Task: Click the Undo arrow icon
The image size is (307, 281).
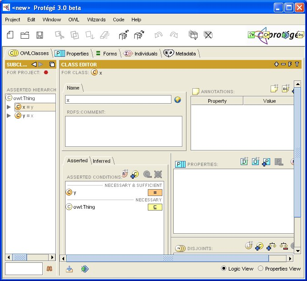Action: point(159,35)
